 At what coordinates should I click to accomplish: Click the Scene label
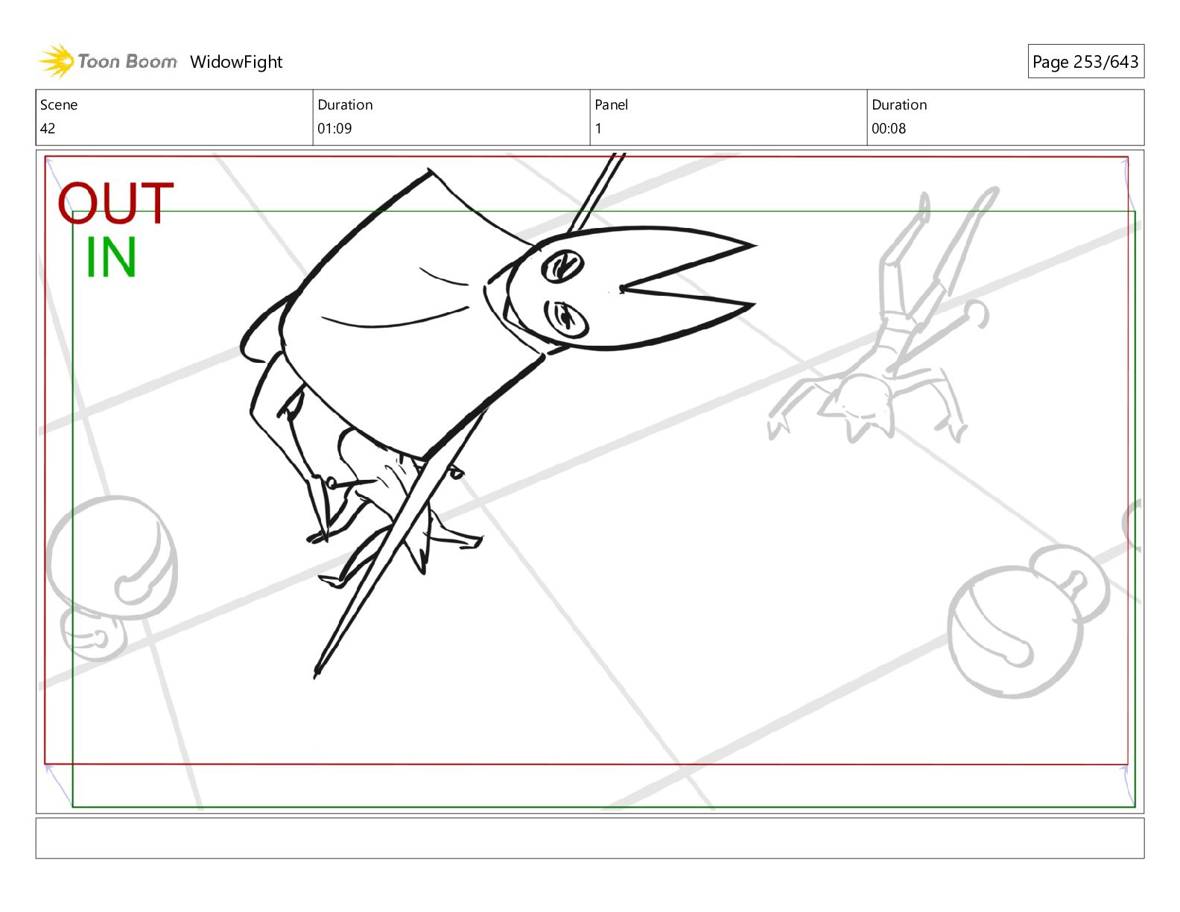[x=59, y=105]
